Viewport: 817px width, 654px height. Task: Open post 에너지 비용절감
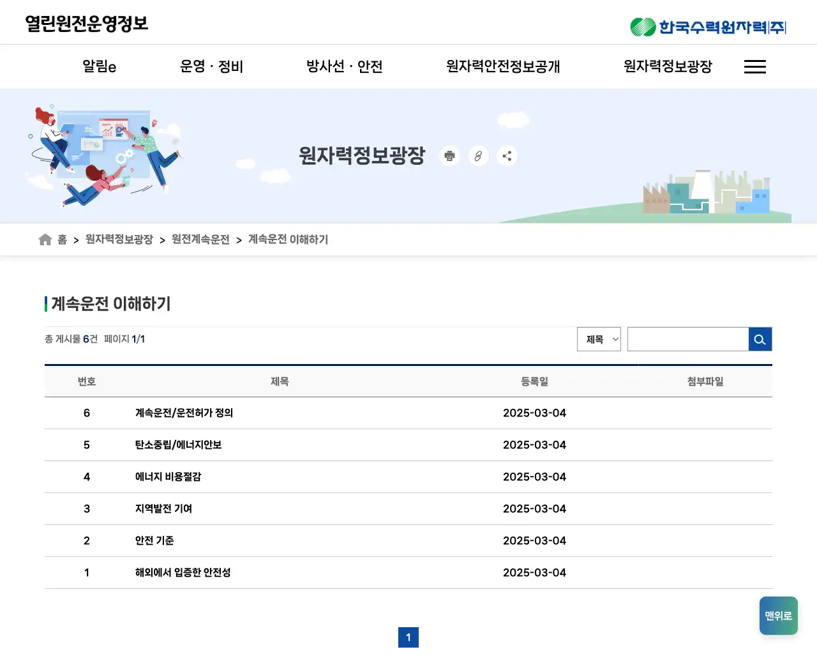(x=168, y=477)
